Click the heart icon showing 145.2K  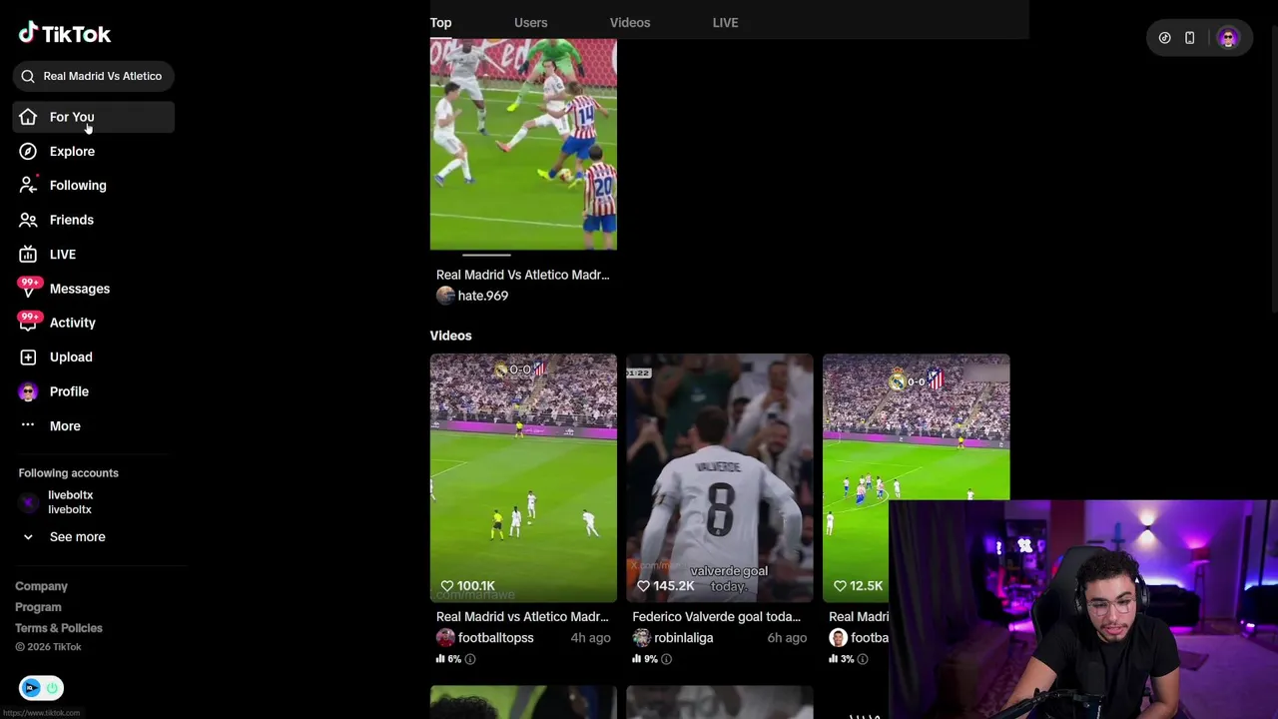(x=643, y=586)
